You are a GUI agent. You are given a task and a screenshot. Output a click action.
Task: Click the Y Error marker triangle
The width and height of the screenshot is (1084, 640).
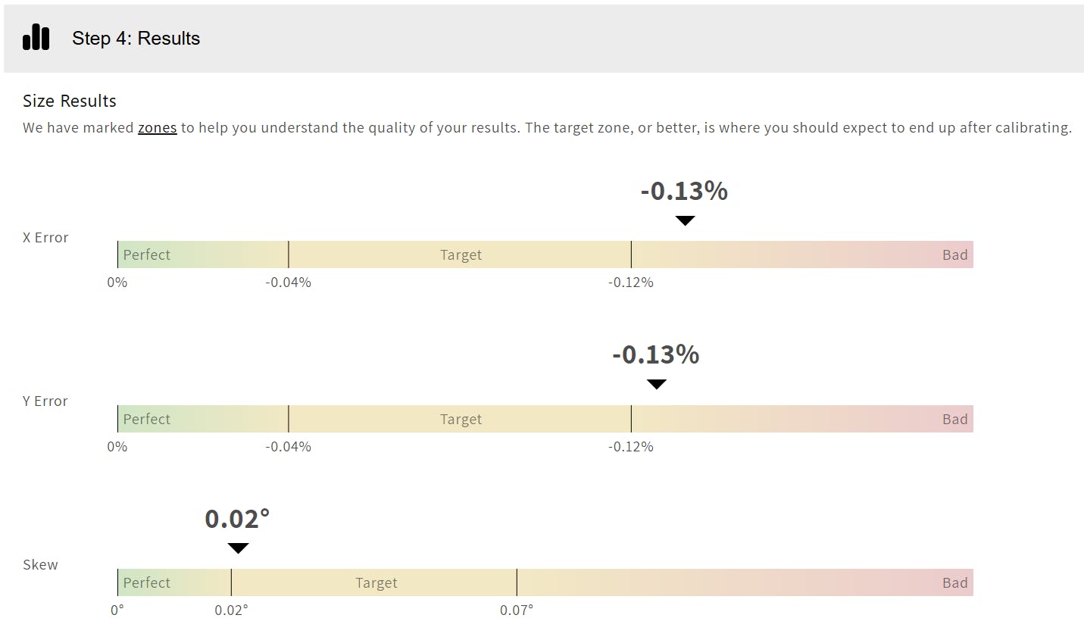(x=657, y=384)
